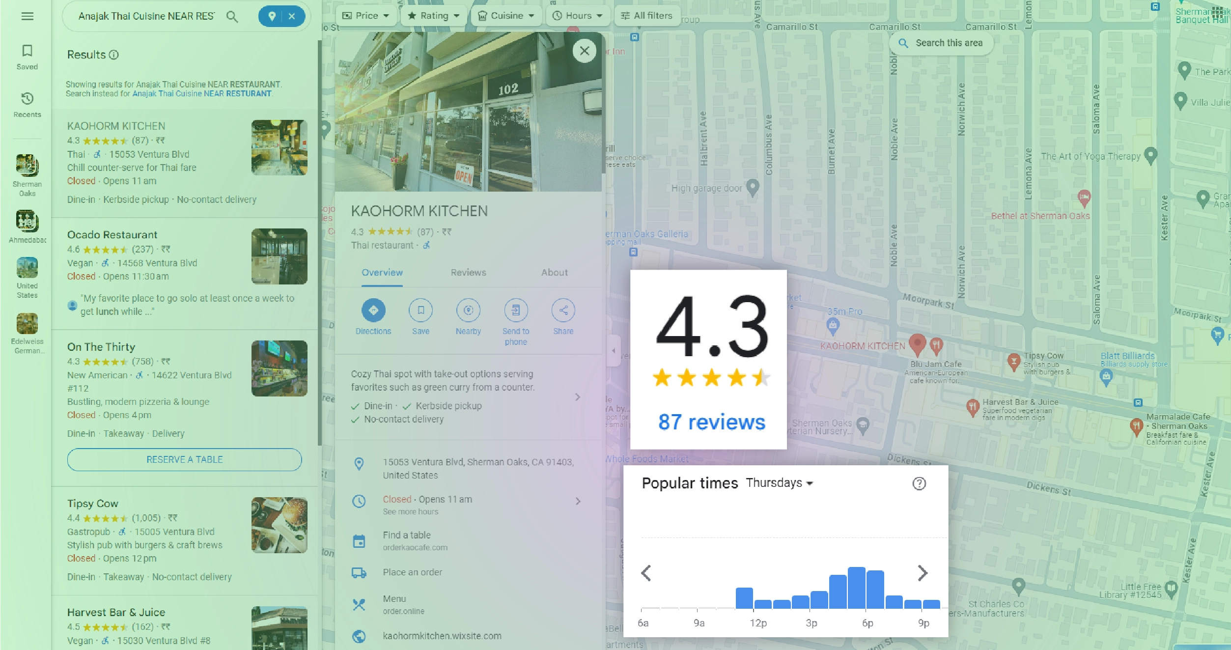Click the search magnifier icon on map
Viewport: 1231px width, 650px height.
coord(902,43)
